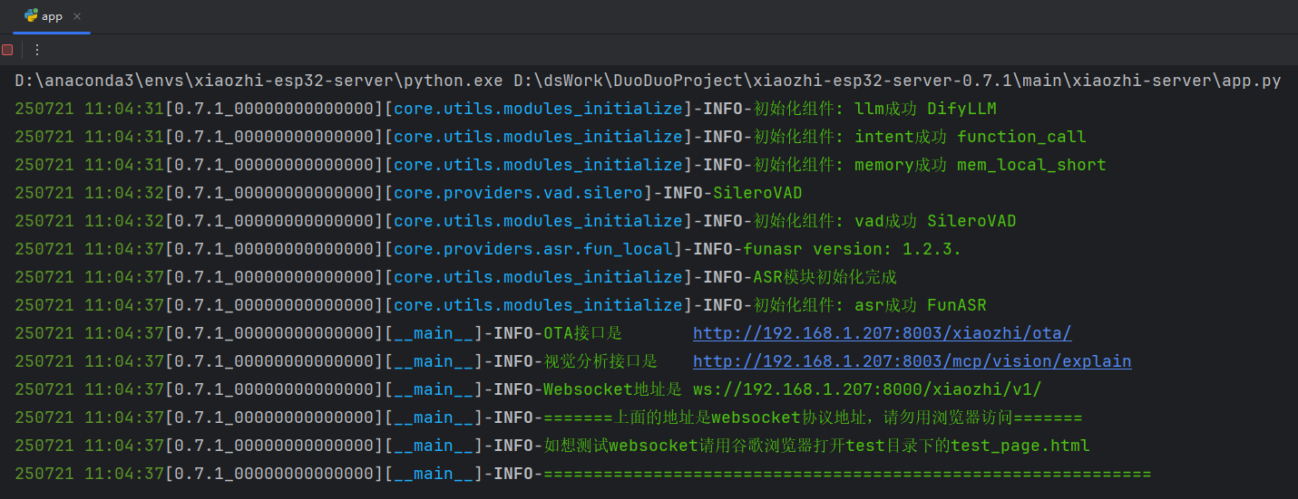Image resolution: width=1298 pixels, height=499 pixels.
Task: Click the asr成功 FunASR log message
Action: click(x=921, y=305)
